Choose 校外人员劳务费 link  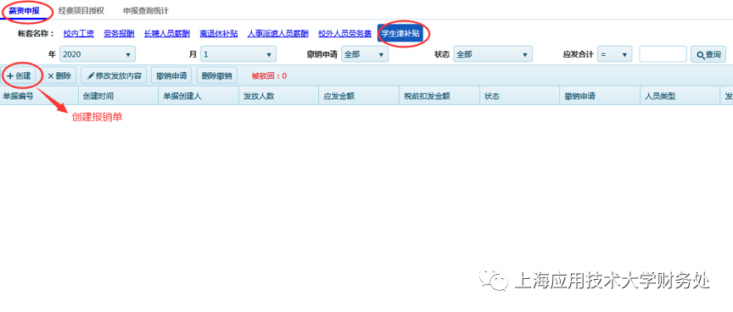point(345,33)
